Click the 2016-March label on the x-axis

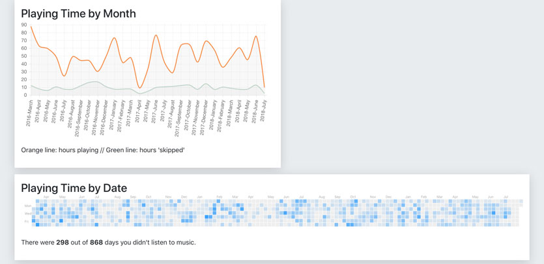pyautogui.click(x=29, y=112)
